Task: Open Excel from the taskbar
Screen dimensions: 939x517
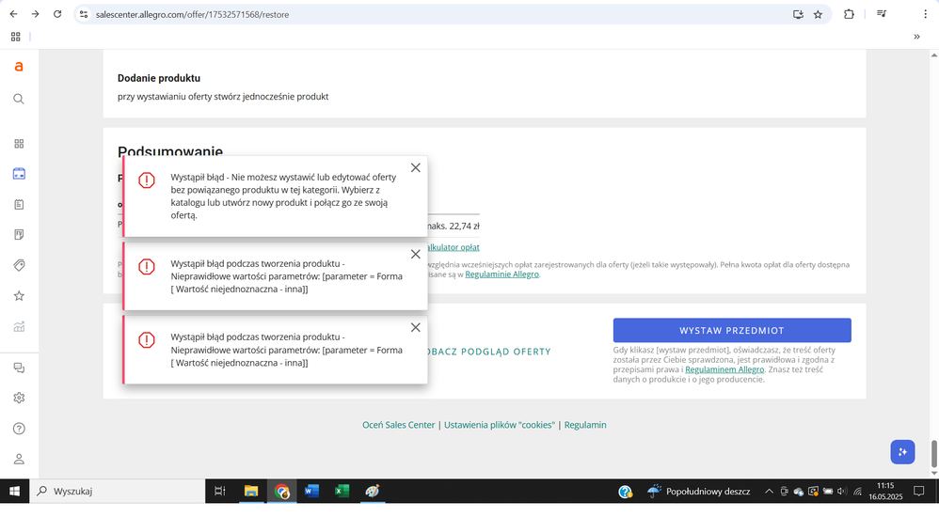Action: tap(342, 492)
